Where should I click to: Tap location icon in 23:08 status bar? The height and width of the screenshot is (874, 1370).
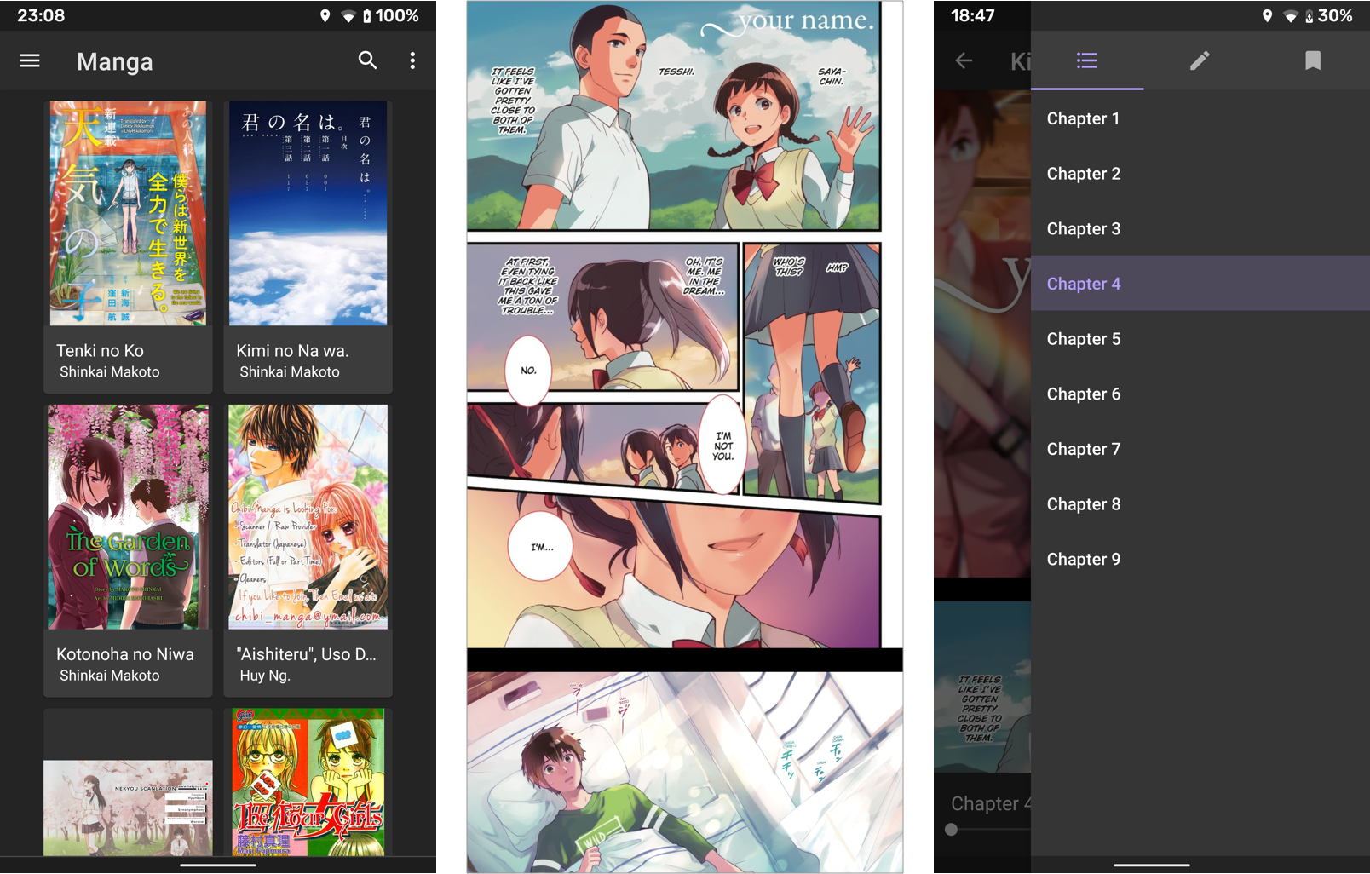point(325,15)
